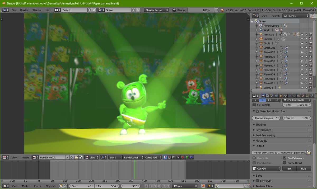Open the Object properties cube icon
317x189 pixels.
pos(281,96)
